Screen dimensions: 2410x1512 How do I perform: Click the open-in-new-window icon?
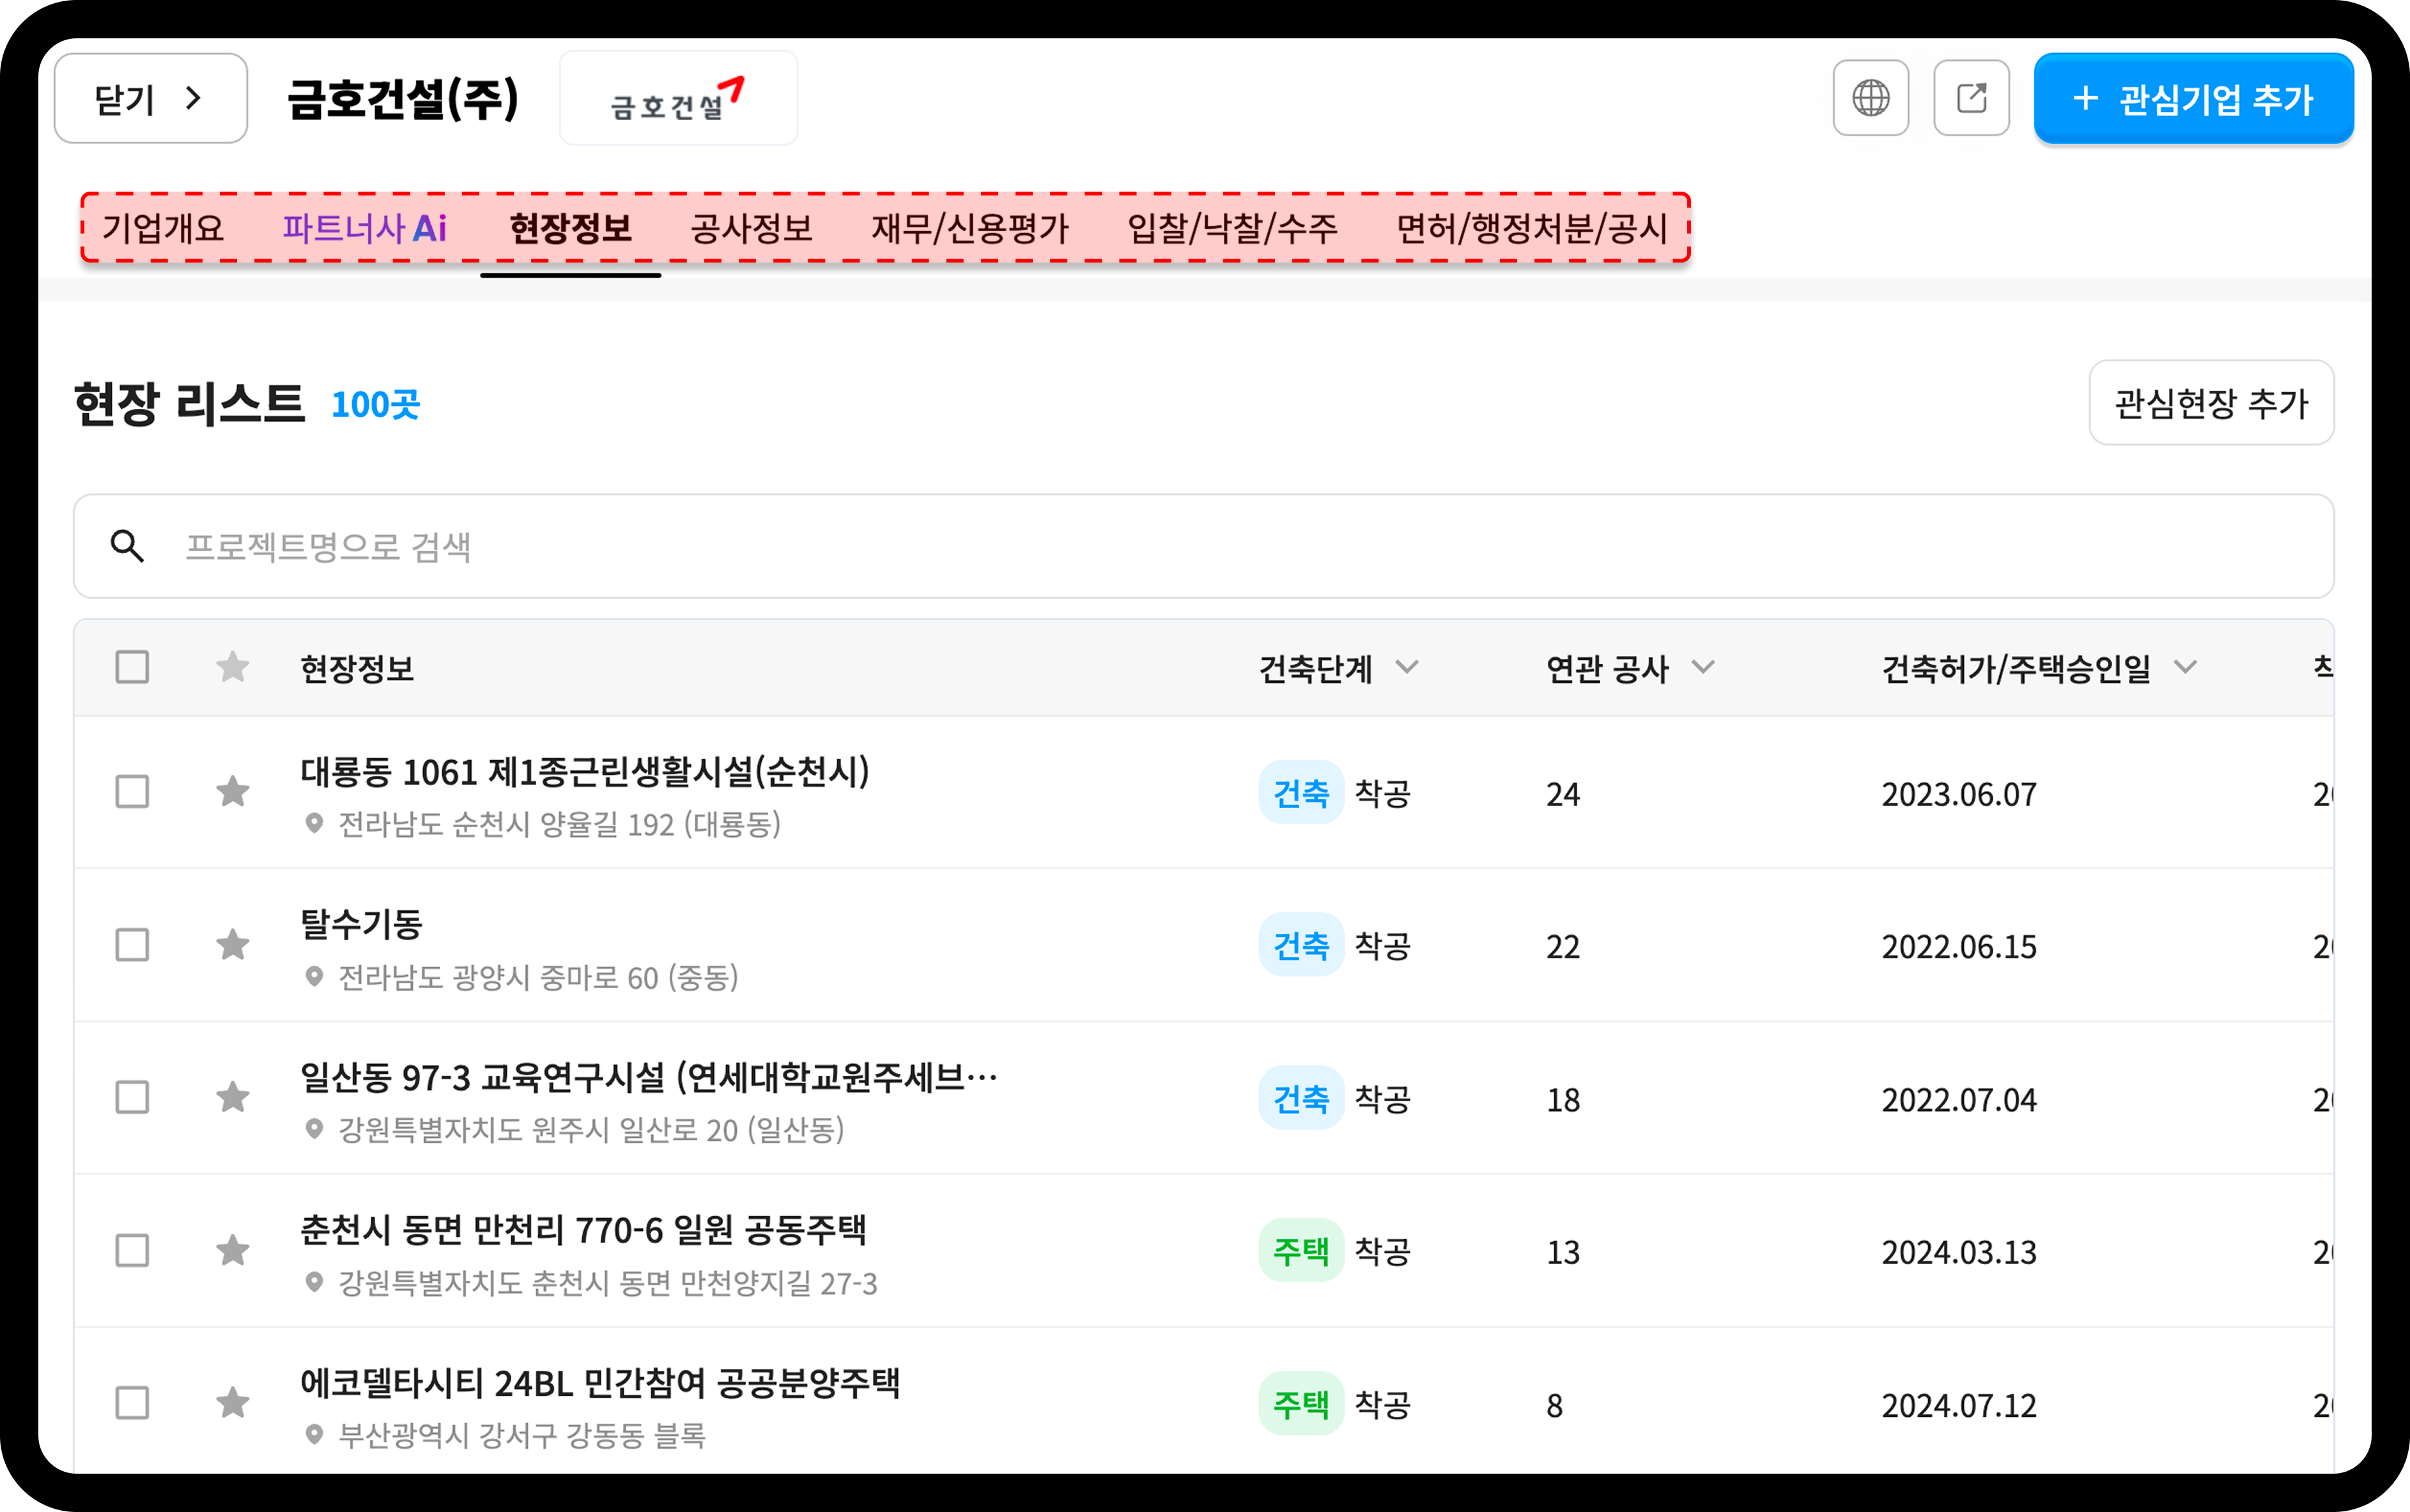tap(1971, 98)
